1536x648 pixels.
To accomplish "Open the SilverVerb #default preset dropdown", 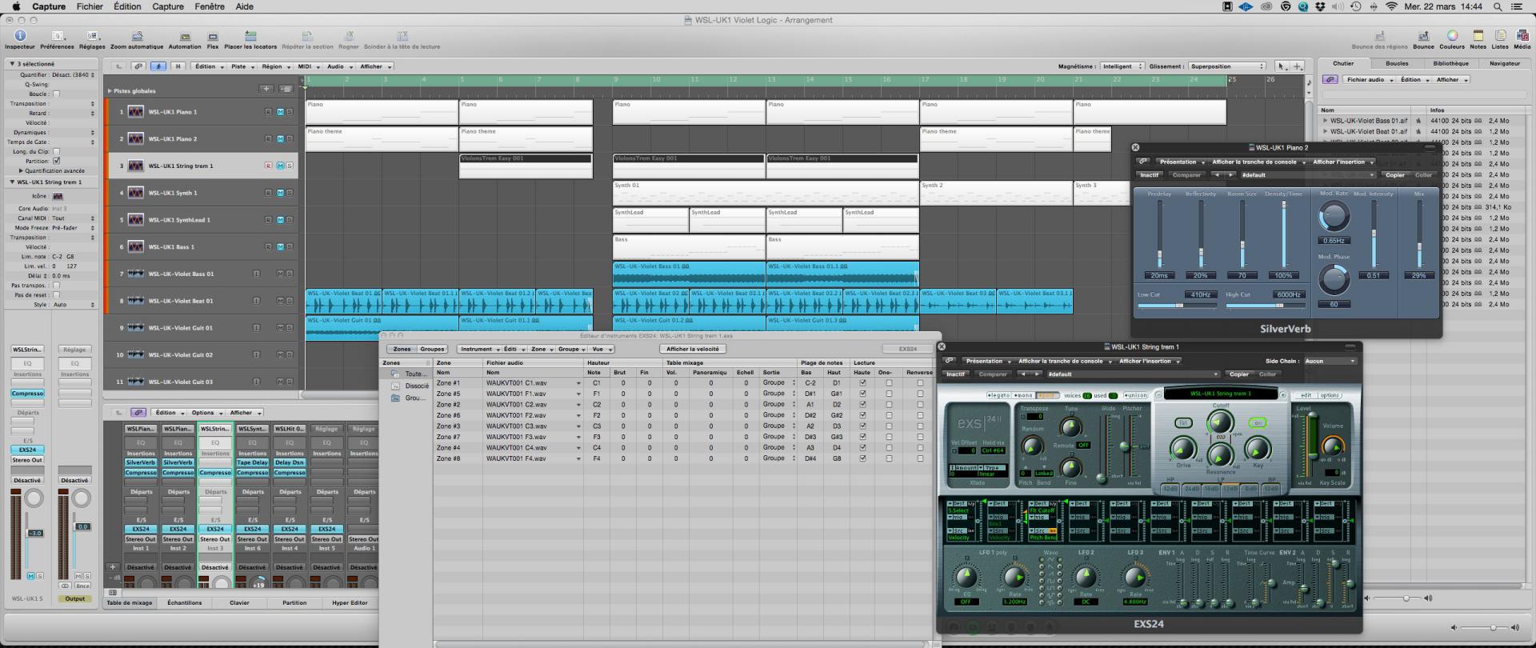I will (x=1308, y=175).
